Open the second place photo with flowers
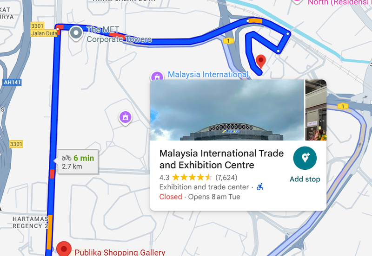The width and height of the screenshot is (372, 256). point(316,110)
